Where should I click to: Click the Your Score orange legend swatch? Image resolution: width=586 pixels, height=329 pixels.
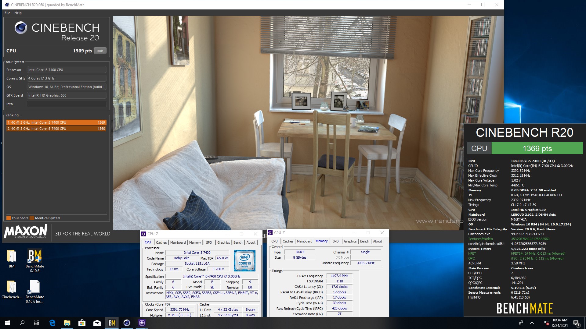coord(9,218)
